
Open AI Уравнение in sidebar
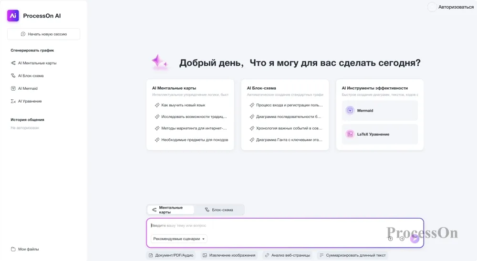click(x=26, y=101)
